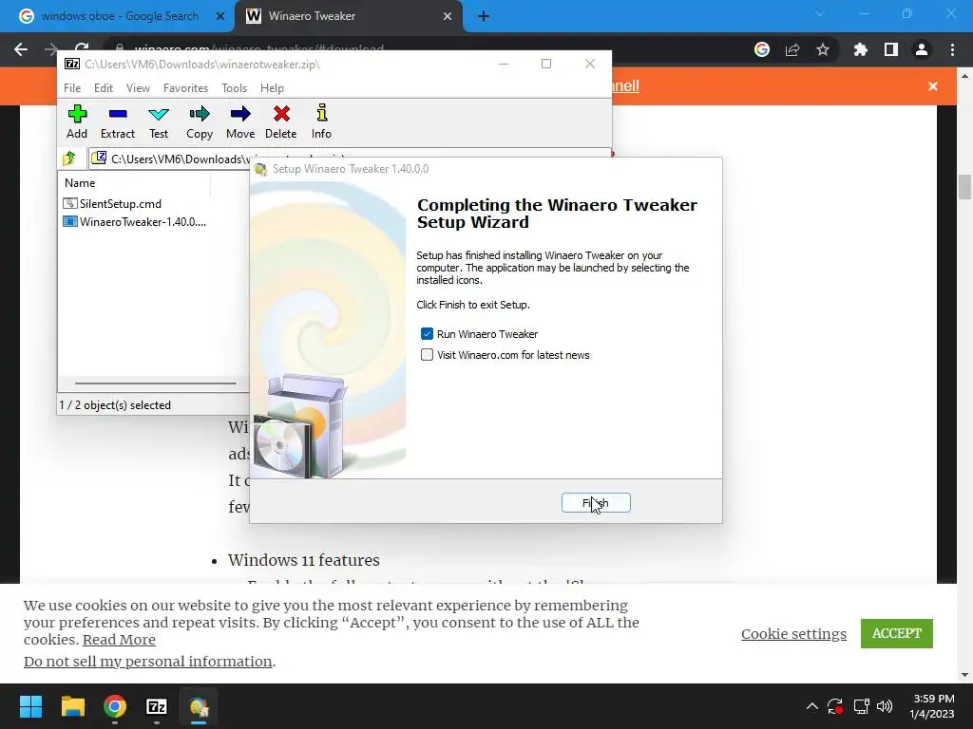
Task: Check Visit Winaero.com for latest news
Action: [427, 355]
